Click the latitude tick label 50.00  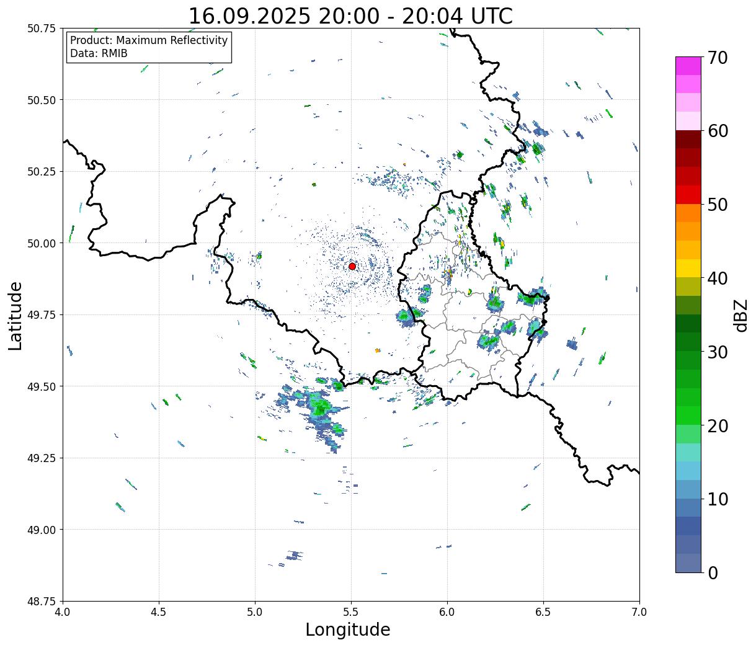42,243
